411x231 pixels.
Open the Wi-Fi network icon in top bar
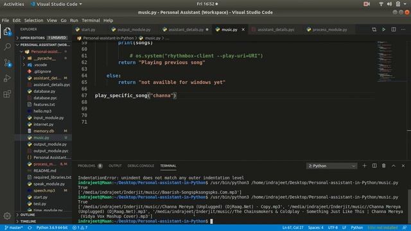[x=381, y=4]
